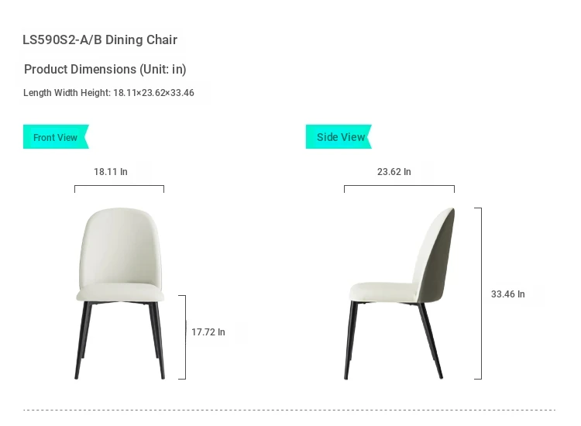Click the side chair's rear black leg
The height and width of the screenshot is (426, 581).
click(x=431, y=341)
